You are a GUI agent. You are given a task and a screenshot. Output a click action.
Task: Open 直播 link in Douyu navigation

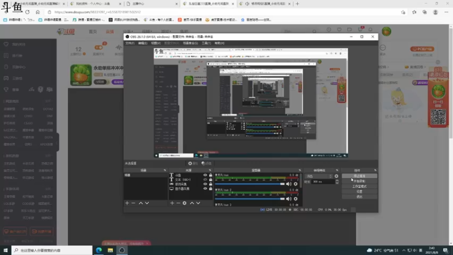click(x=110, y=32)
